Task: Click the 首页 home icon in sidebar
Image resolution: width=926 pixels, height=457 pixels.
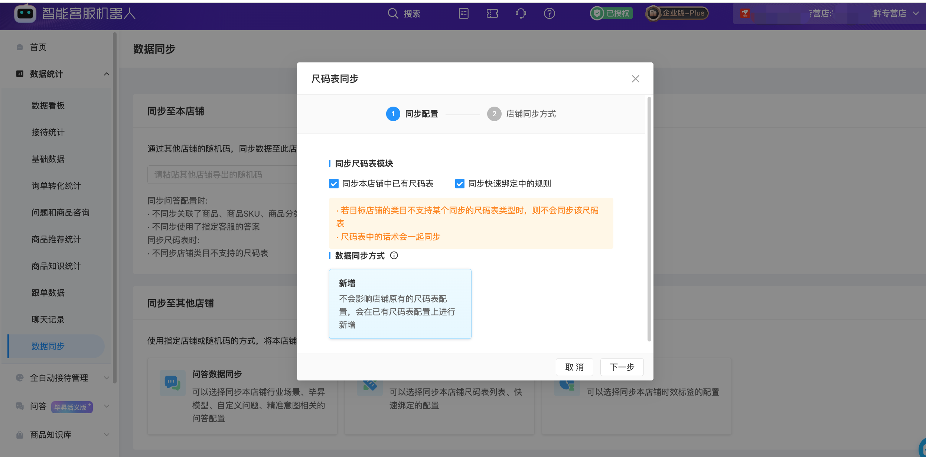Action: point(20,47)
